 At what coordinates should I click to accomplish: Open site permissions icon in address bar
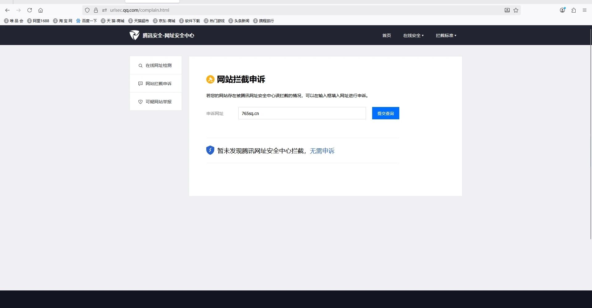(x=105, y=10)
